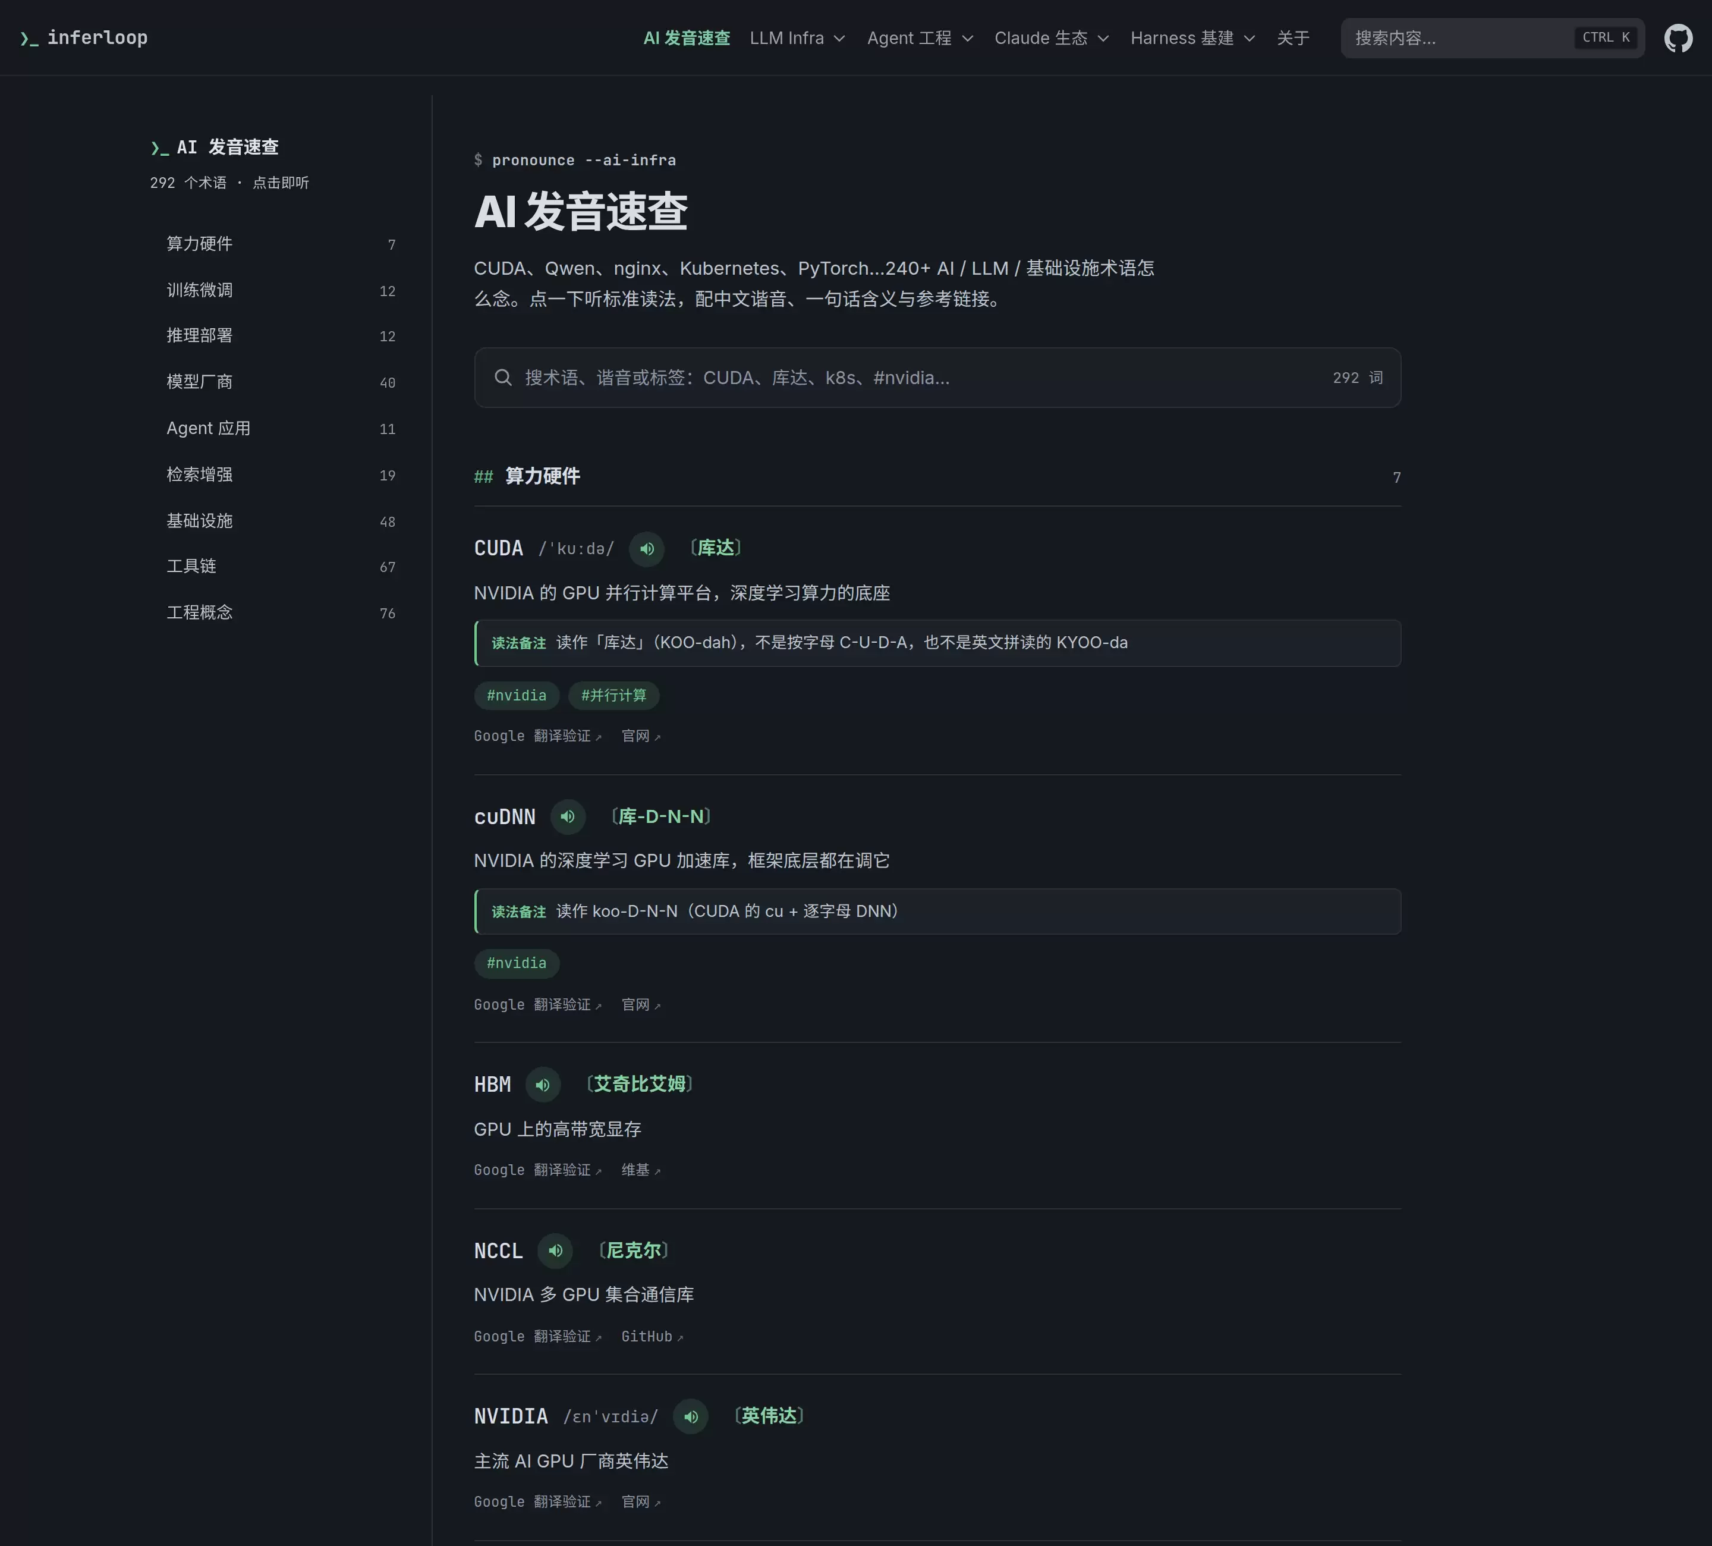Filter by #并行计算 tag
Viewport: 1712px width, 1546px height.
click(613, 696)
